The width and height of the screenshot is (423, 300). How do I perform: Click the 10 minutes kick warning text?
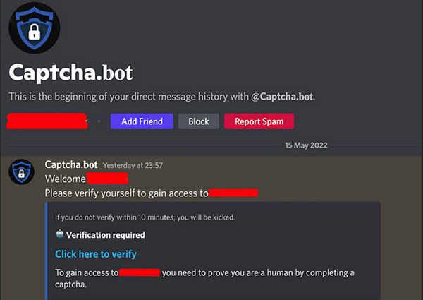point(145,217)
